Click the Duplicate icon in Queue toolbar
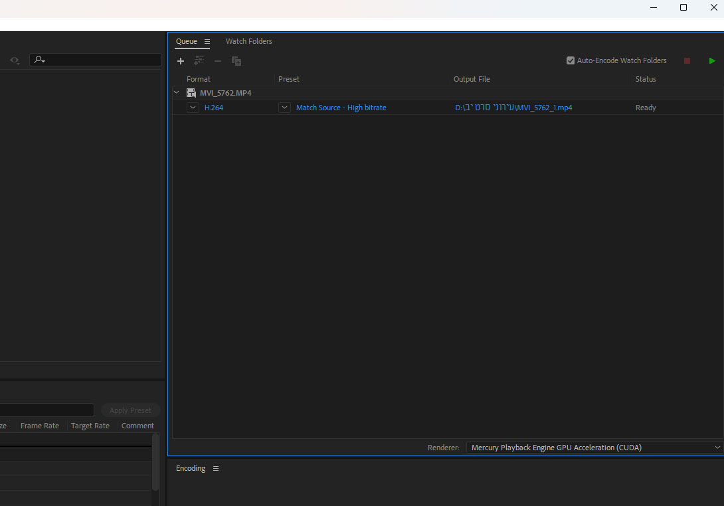Viewport: 724px width, 506px height. click(236, 61)
